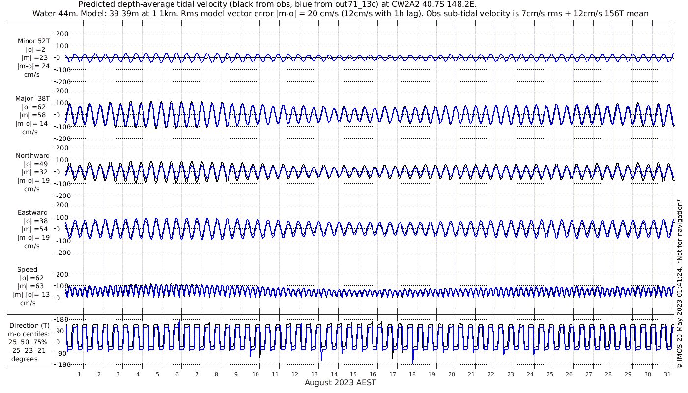Click day "10" on the date axis
This screenshot has width=688, height=393.
(256, 374)
